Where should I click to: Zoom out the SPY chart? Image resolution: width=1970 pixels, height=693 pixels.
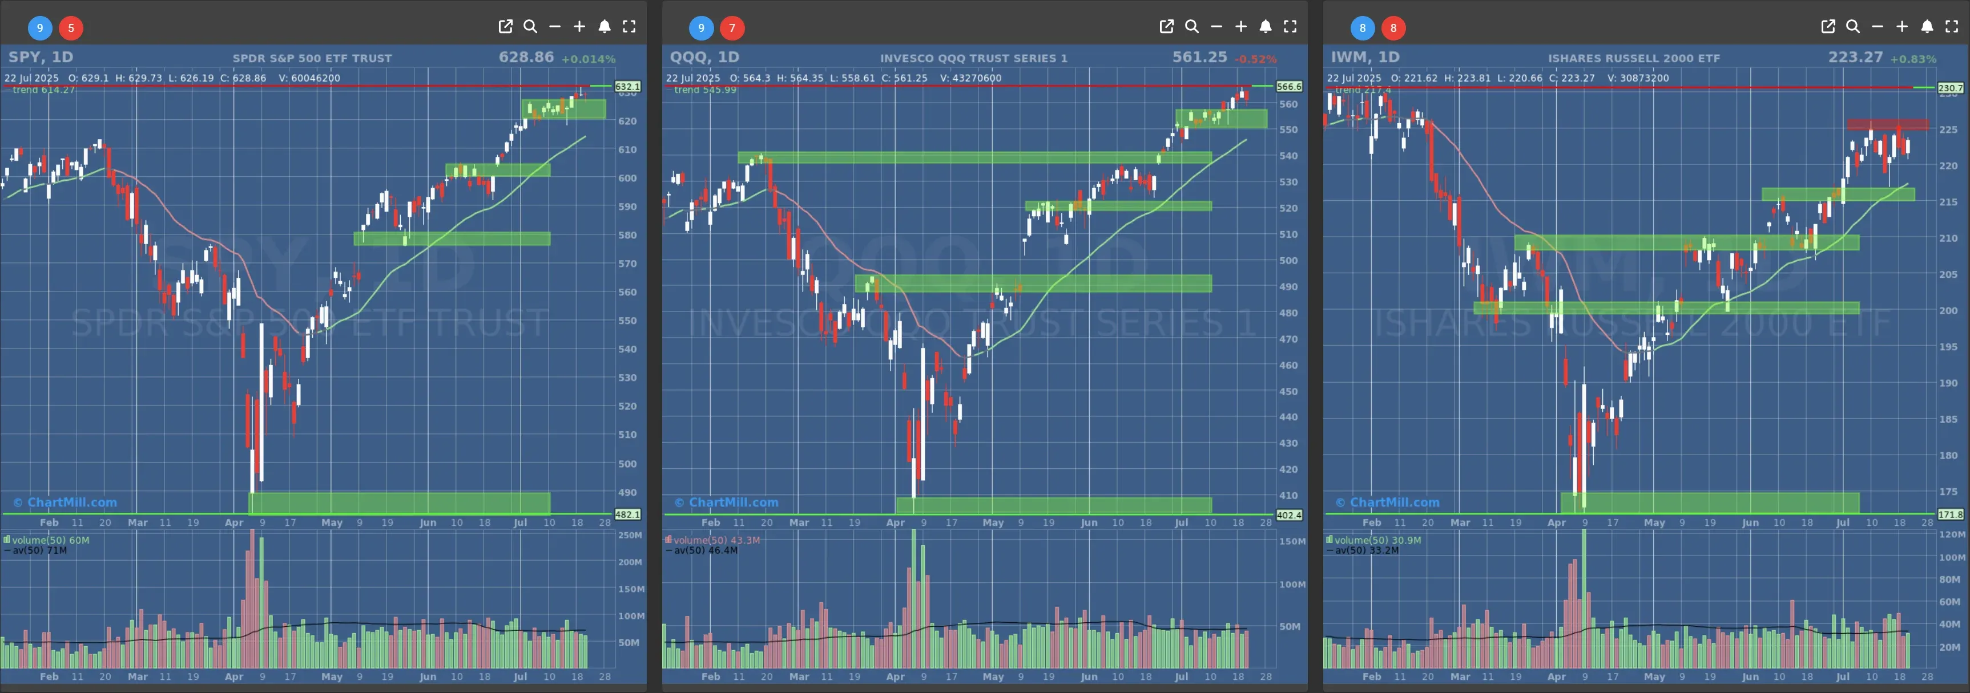click(x=555, y=27)
